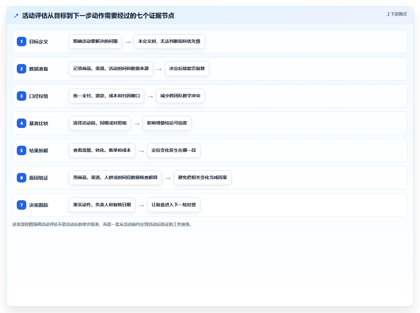The width and height of the screenshot is (420, 313).
Task: Click the 数据准备 step label
Action: pyautogui.click(x=39, y=69)
